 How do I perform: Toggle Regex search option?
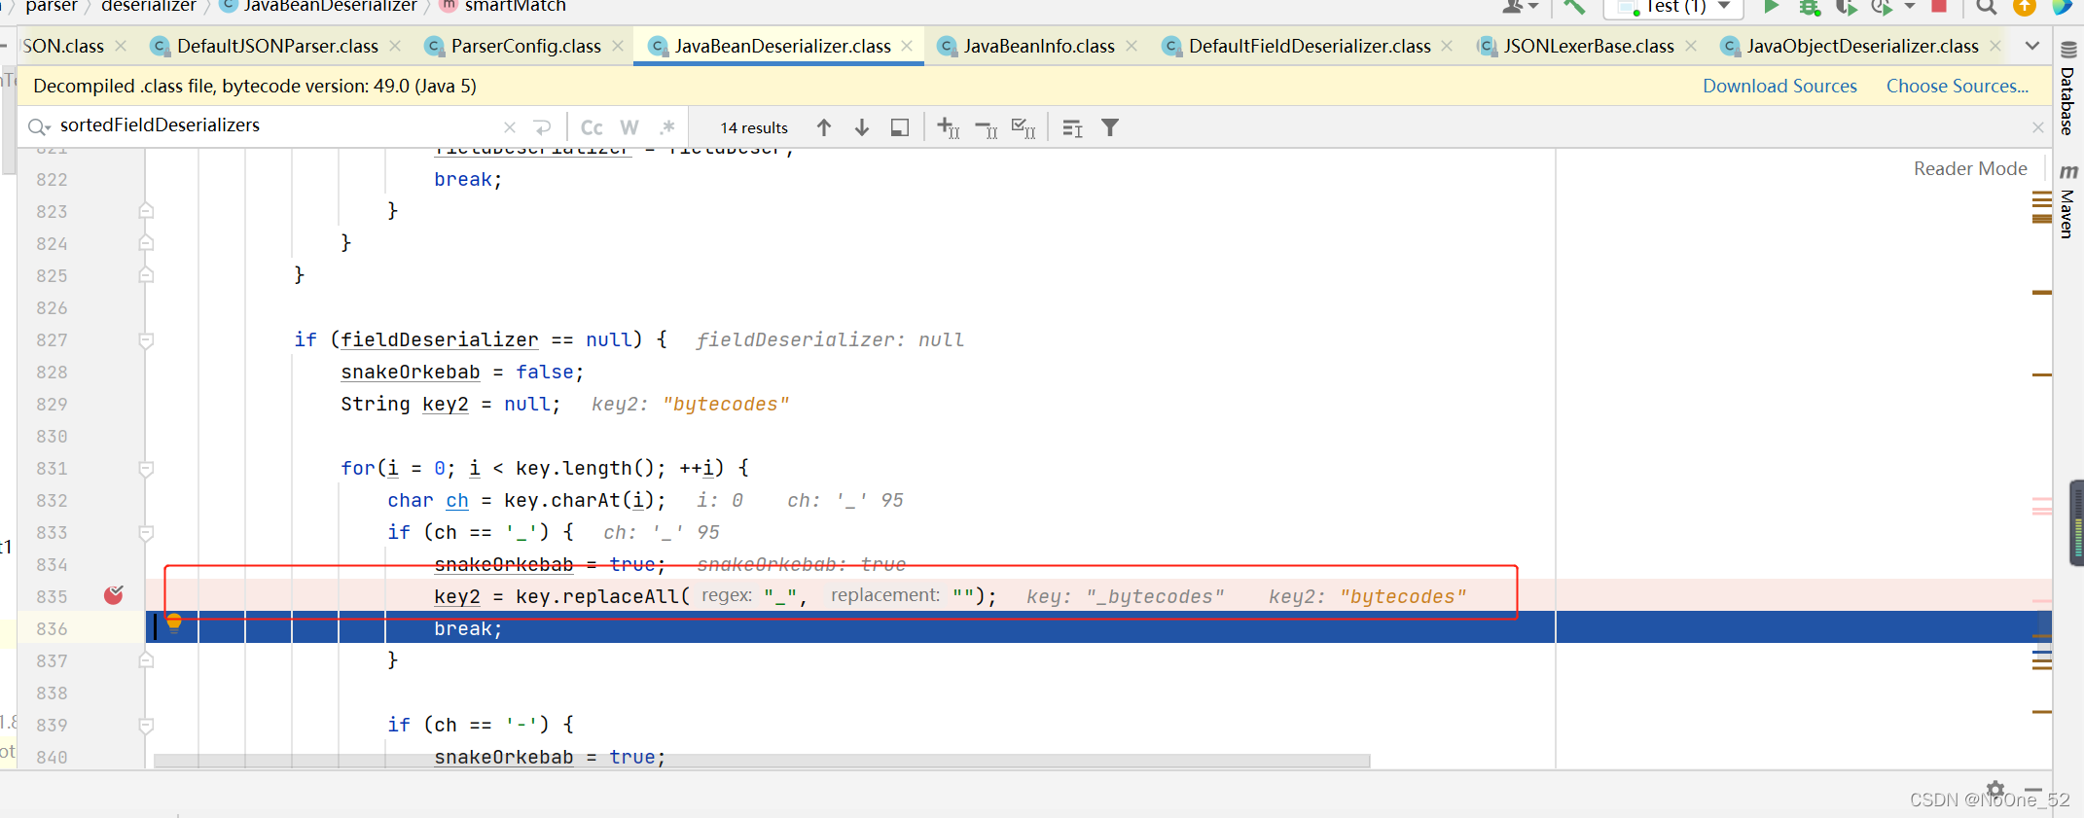[667, 127]
